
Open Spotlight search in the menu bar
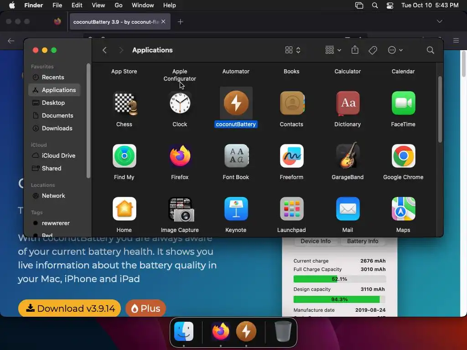(375, 5)
